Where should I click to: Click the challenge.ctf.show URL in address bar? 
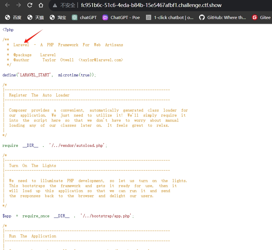(x=151, y=5)
